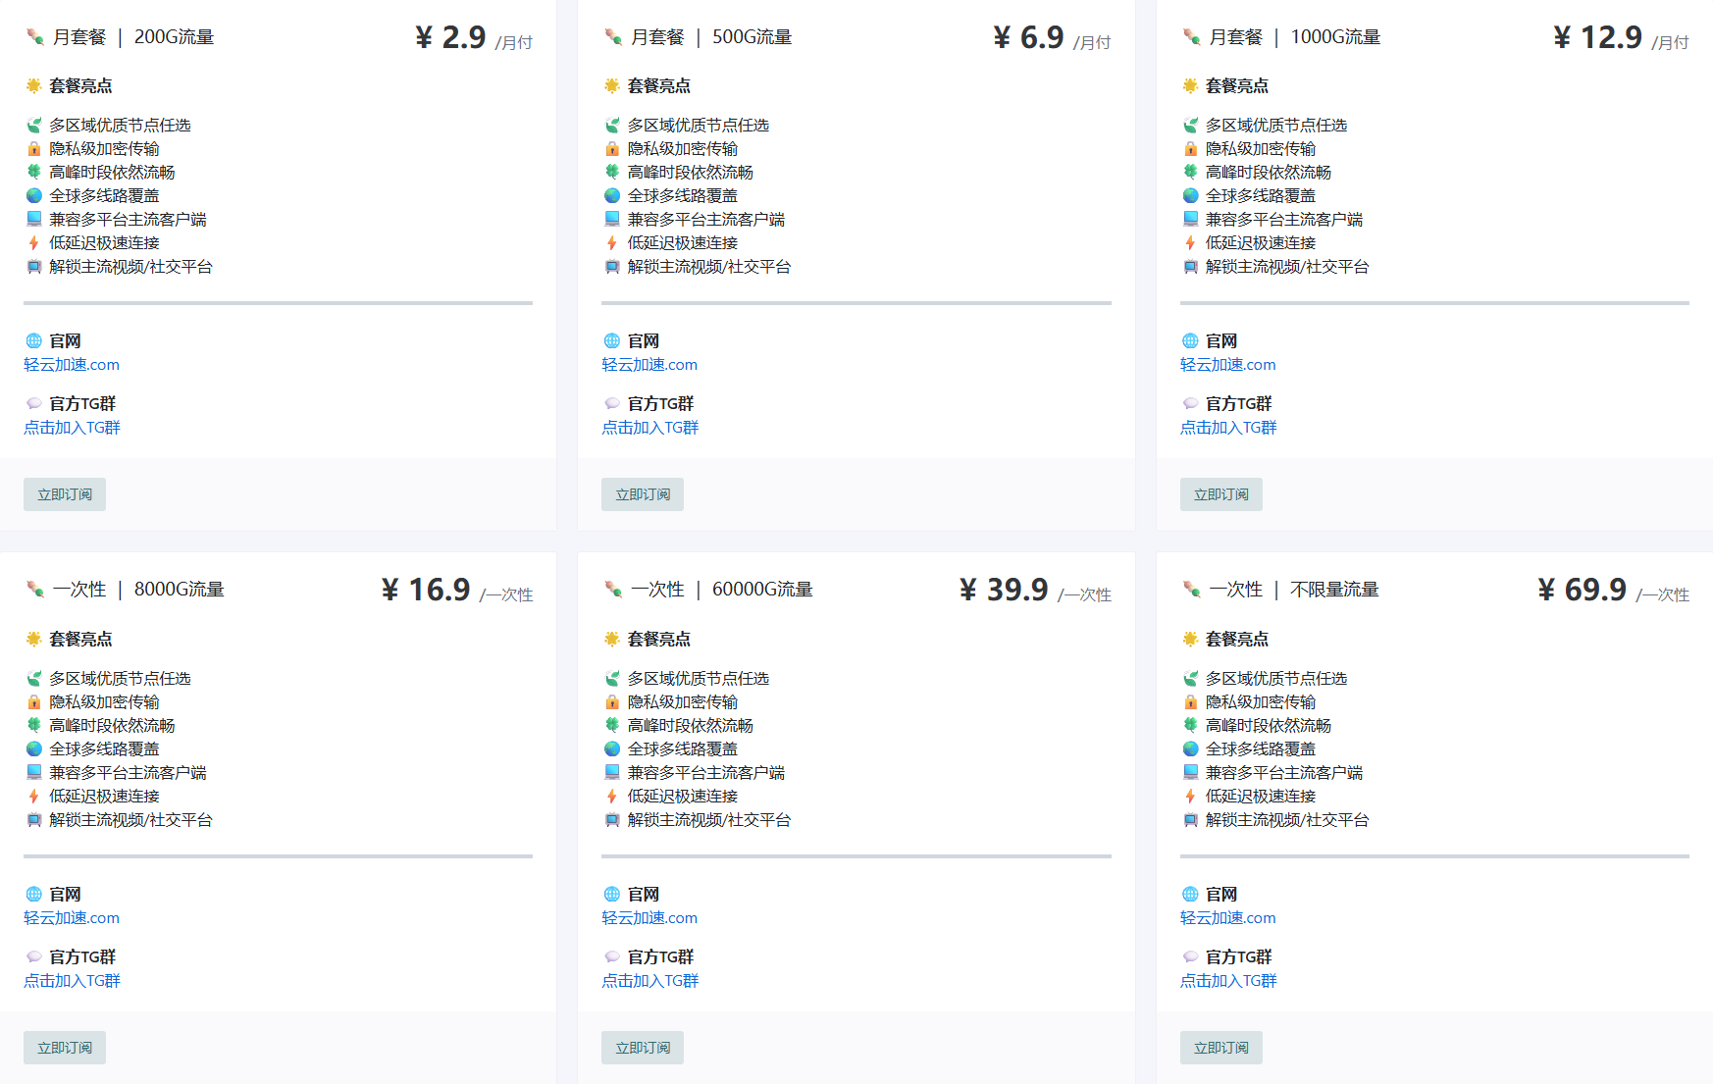Click the chat bubble icon by 官方TG群 in 1000G card

click(1190, 404)
